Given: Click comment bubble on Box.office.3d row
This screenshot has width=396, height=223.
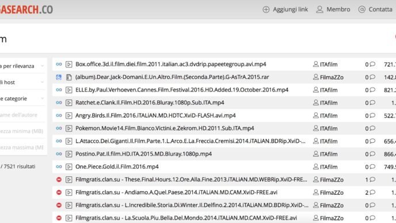Looking at the screenshot, I should (372, 64).
